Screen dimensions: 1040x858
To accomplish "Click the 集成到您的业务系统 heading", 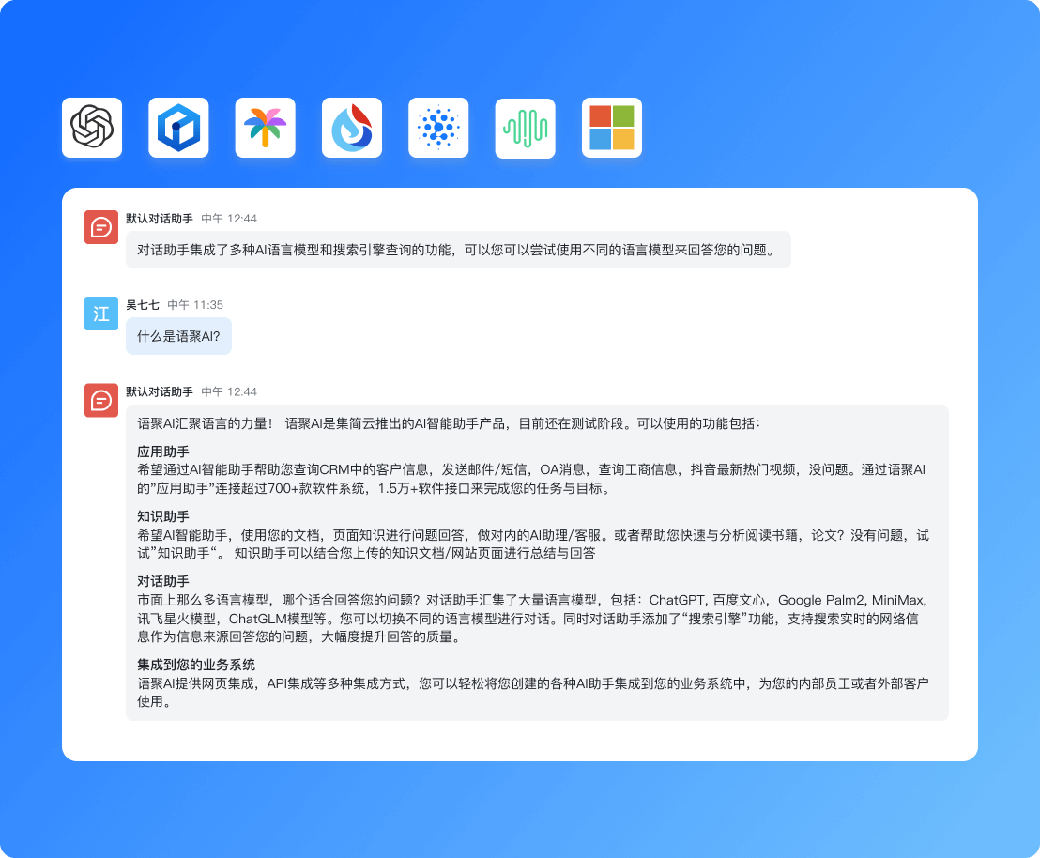I will click(x=196, y=665).
